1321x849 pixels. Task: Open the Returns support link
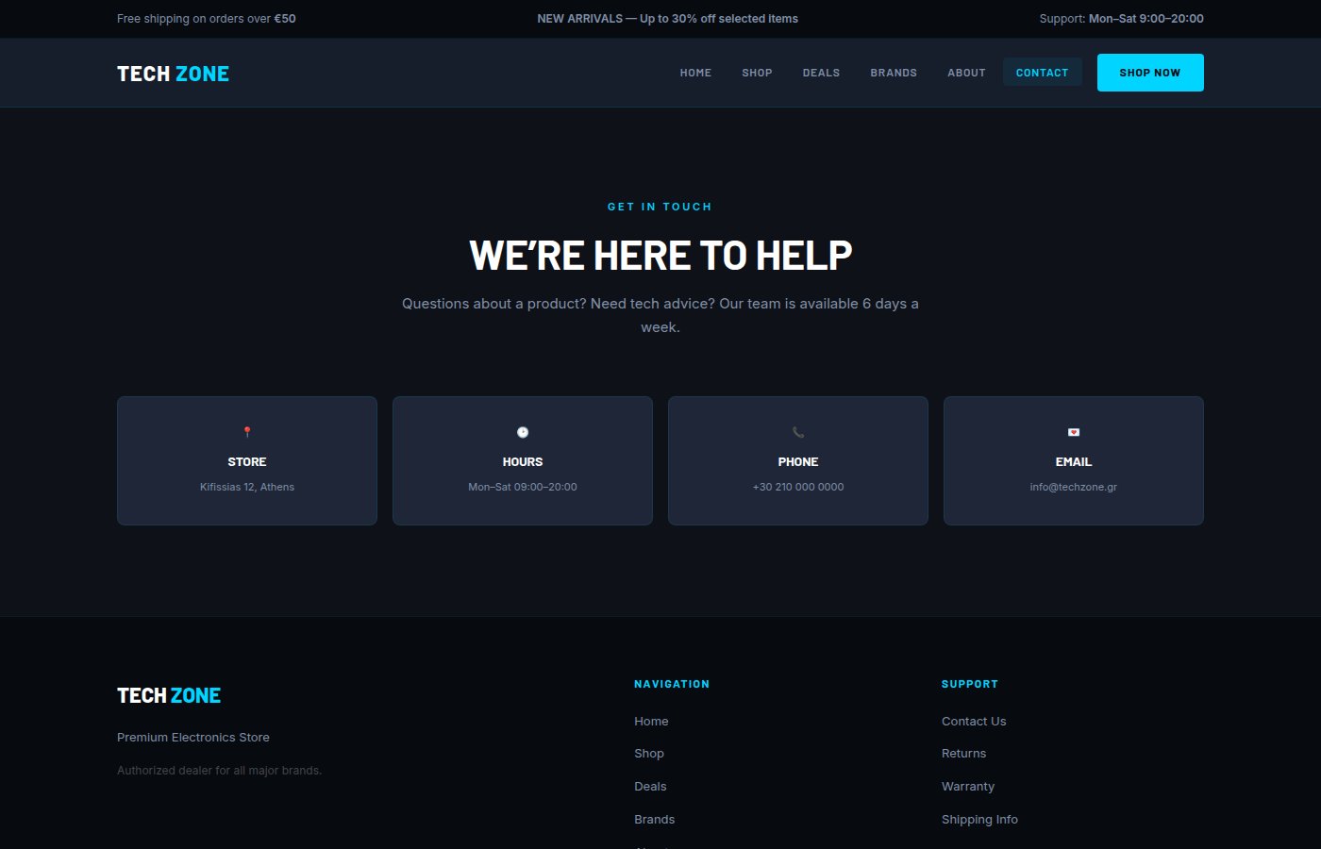963,753
